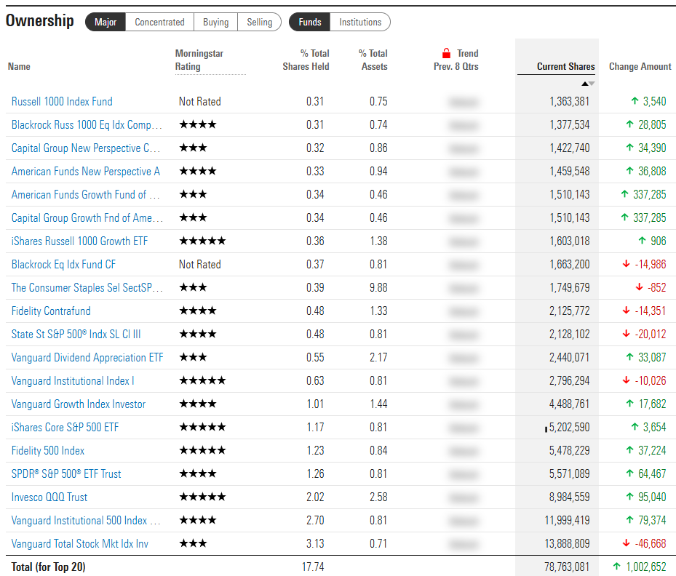
Task: Click the Total (for Top 20) label
Action: tap(48, 567)
